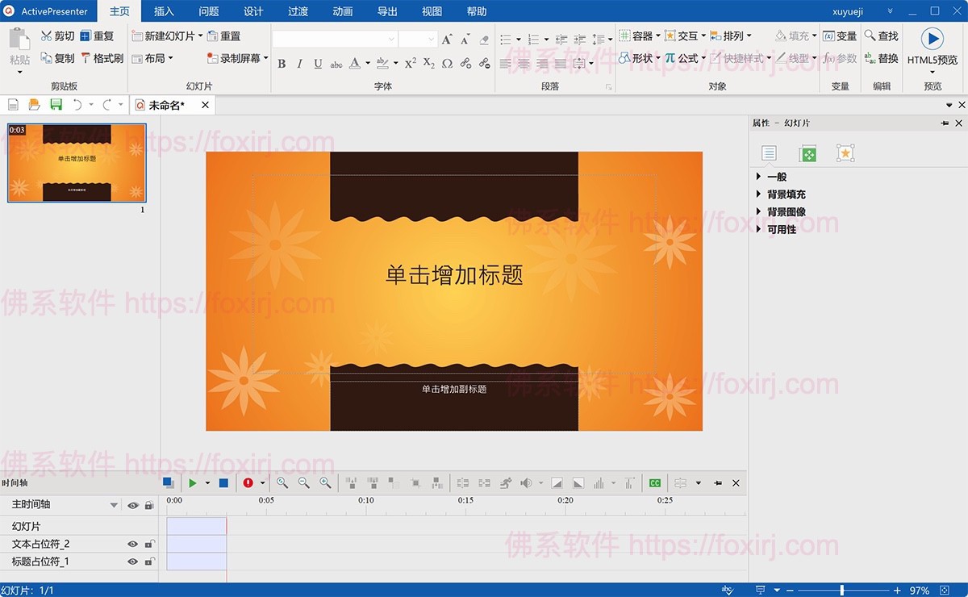Toggle lock on 标题占位符_1 track

(149, 562)
